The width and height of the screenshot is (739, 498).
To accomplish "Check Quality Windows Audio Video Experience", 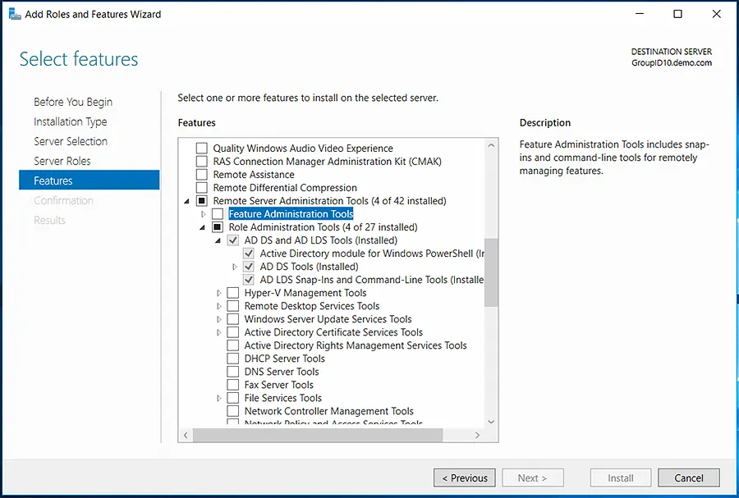I will tap(202, 148).
